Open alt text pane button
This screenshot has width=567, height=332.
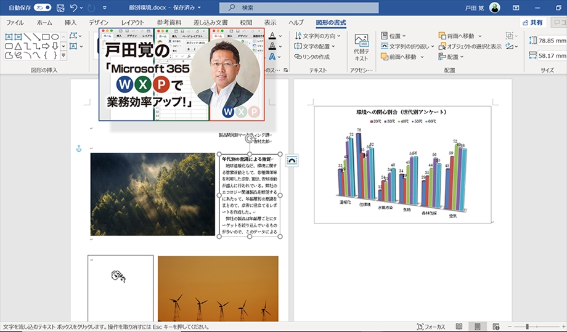click(x=361, y=47)
